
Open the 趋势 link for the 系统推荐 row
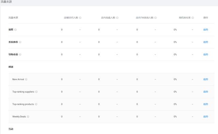(206, 42)
